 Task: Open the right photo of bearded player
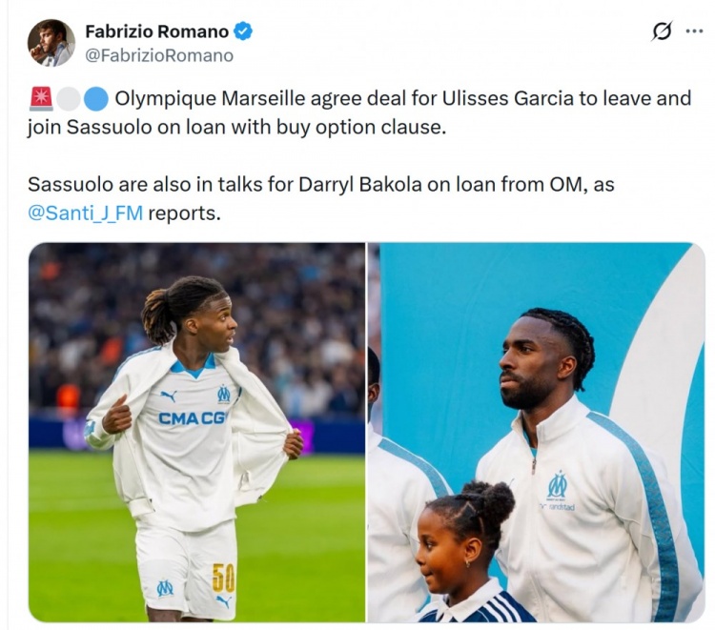point(536,432)
